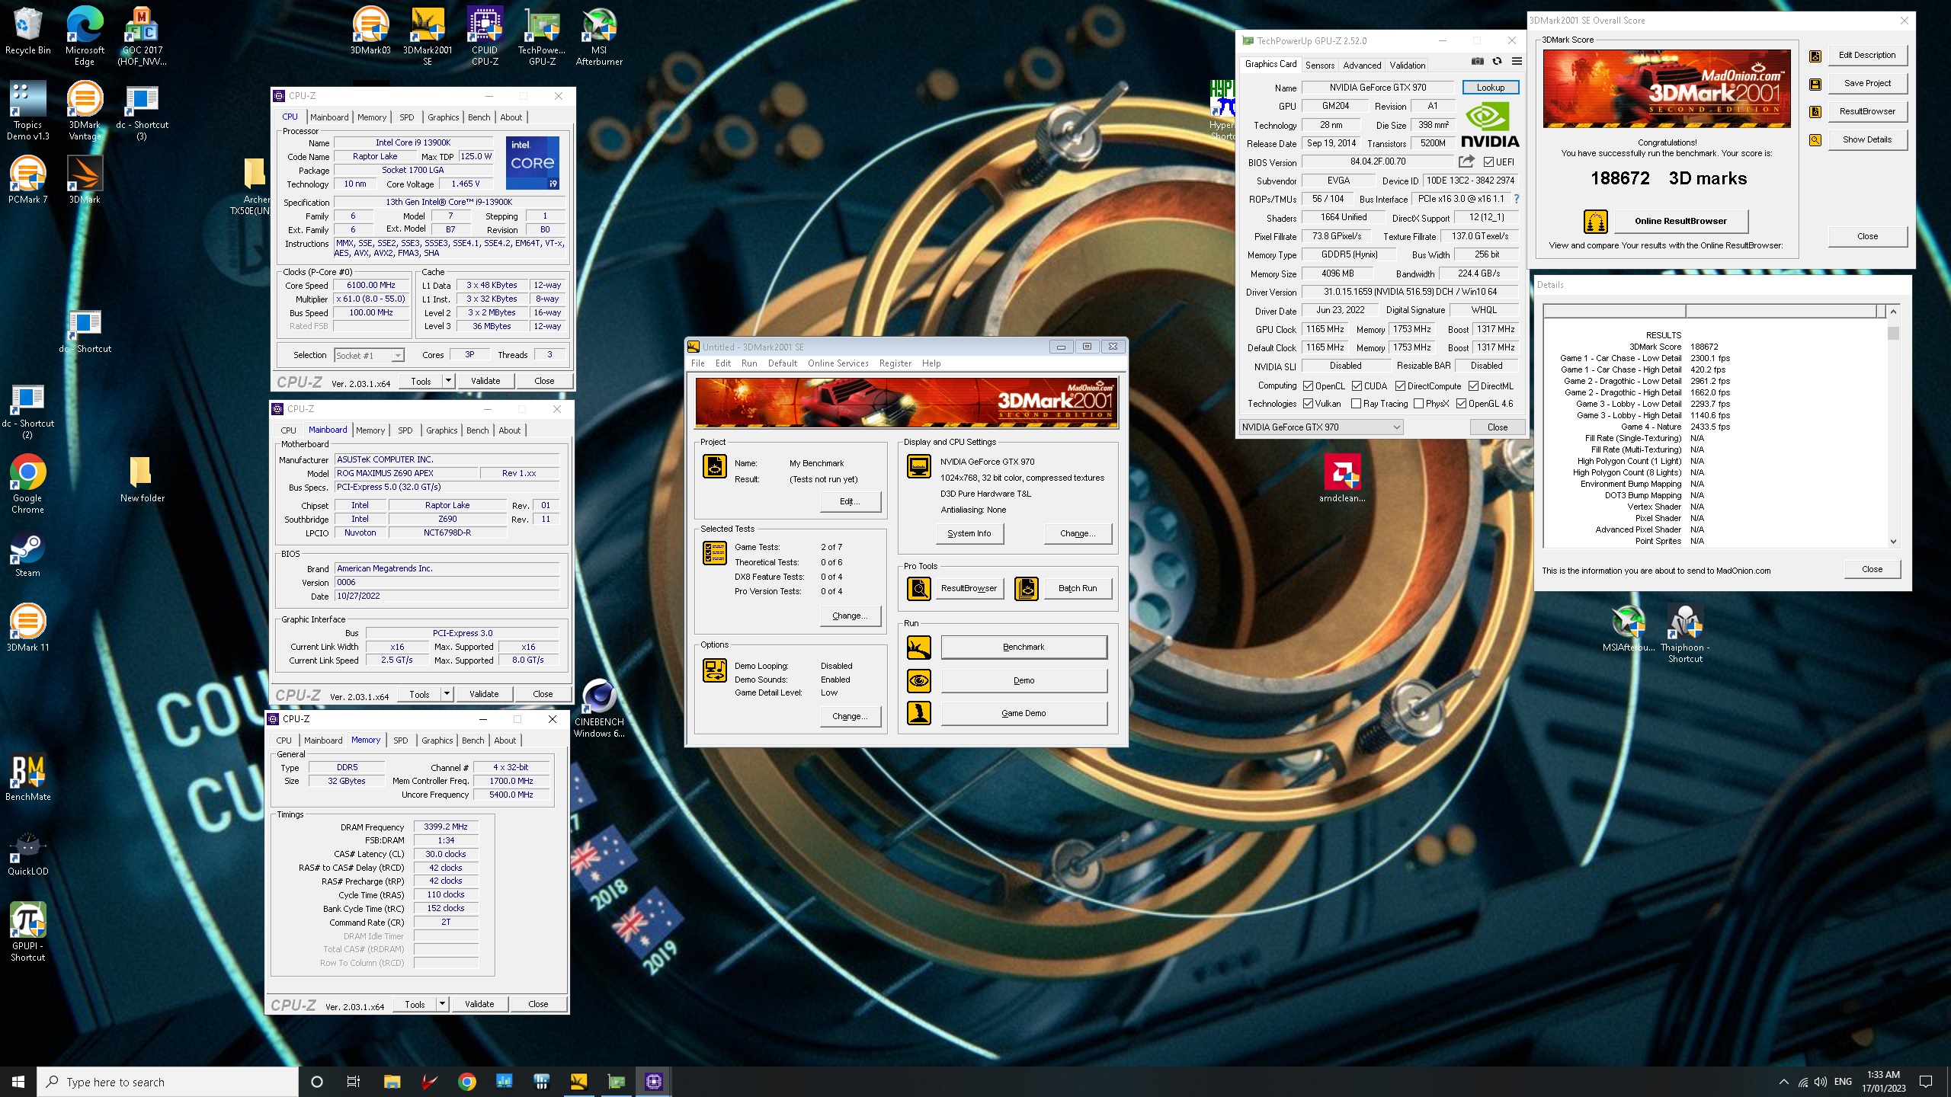The width and height of the screenshot is (1951, 1097).
Task: Open the CPUID CPU-Z desktop icon
Action: click(x=485, y=36)
